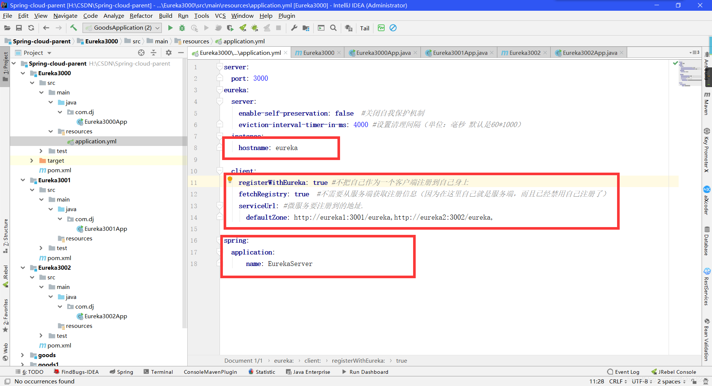Click the Search Everywhere magnifier icon
The height and width of the screenshot is (386, 712).
coord(333,28)
